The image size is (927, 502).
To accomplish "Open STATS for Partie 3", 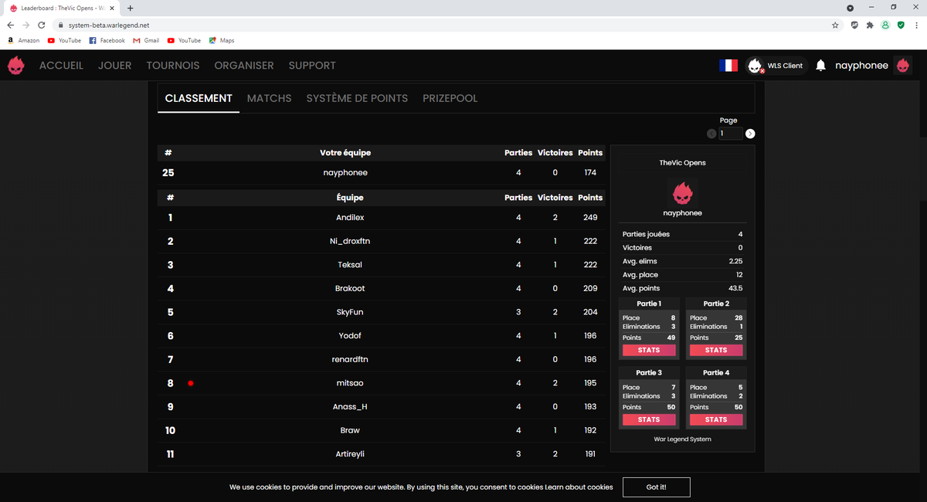I will click(x=649, y=419).
